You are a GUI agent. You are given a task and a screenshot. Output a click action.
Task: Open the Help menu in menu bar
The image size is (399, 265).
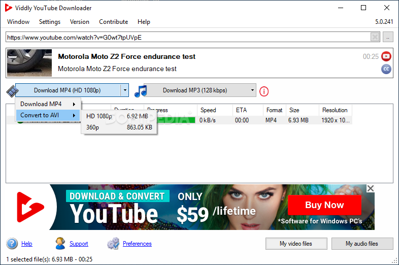pyautogui.click(x=144, y=22)
